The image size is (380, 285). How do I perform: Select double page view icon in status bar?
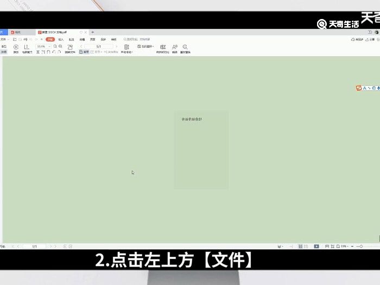click(306, 246)
